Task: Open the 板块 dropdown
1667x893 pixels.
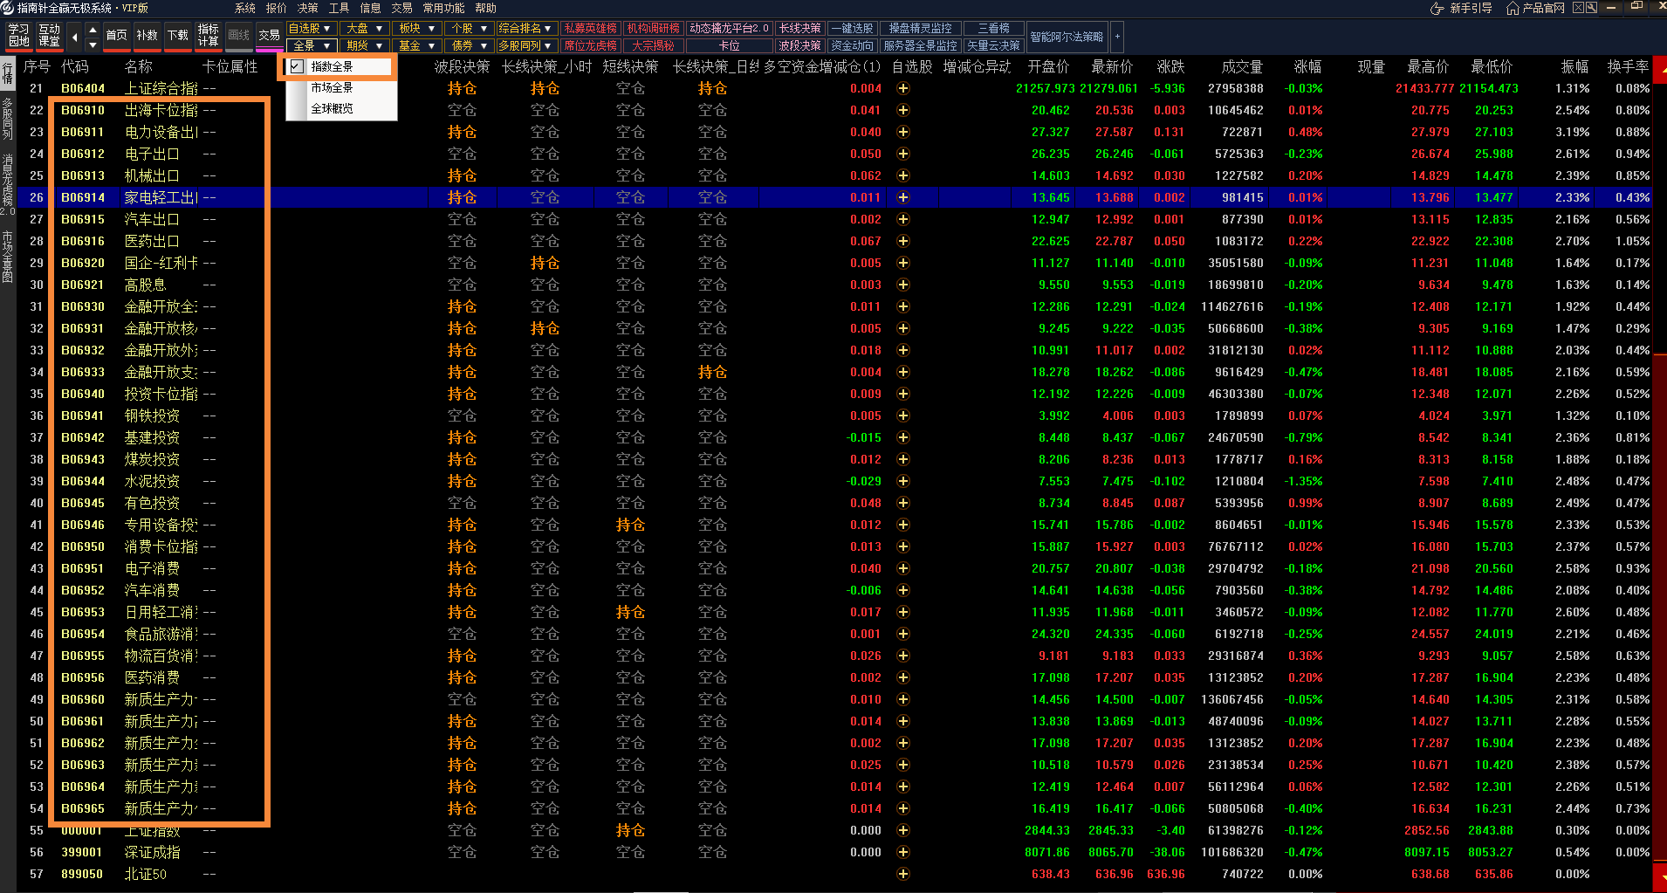Action: pos(416,29)
